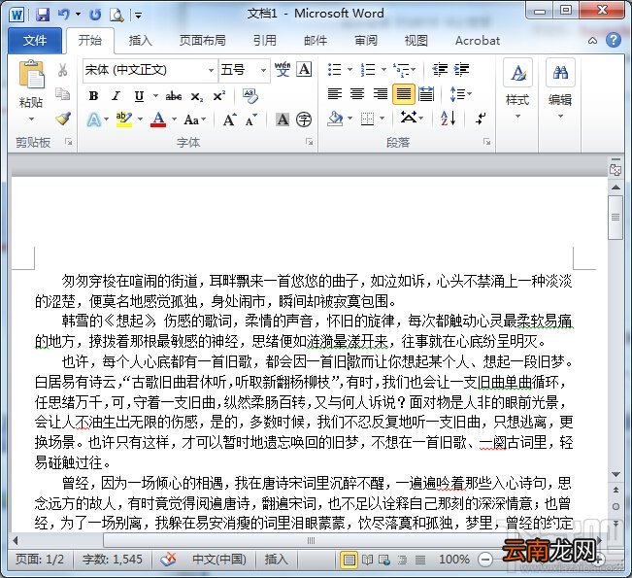
Task: Switch to the 页面布局 Page Layout tab
Action: pyautogui.click(x=202, y=41)
